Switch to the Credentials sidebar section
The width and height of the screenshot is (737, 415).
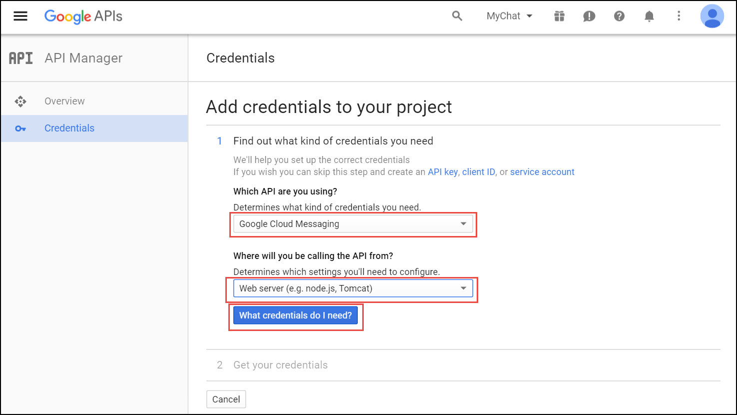click(x=69, y=128)
